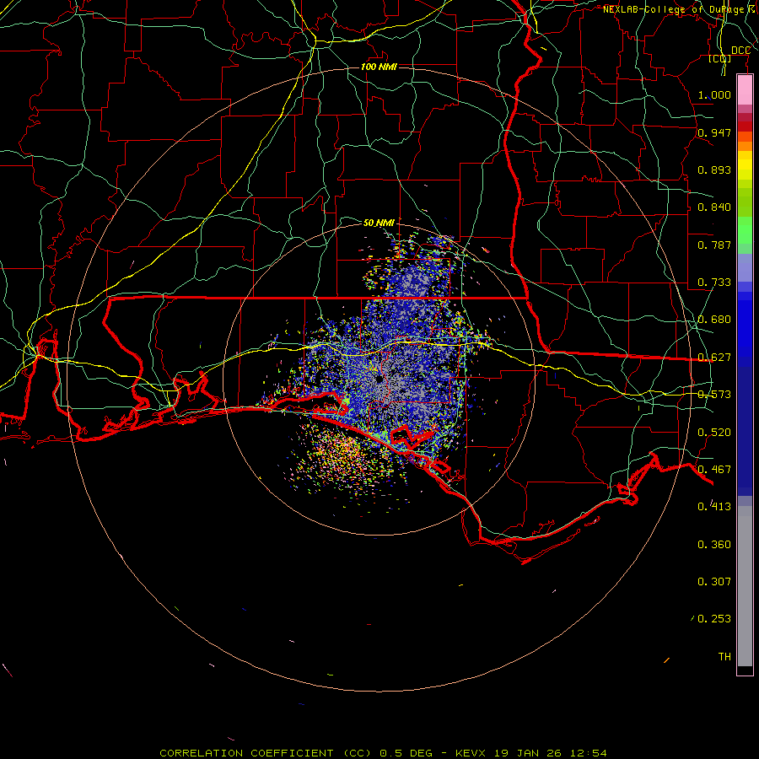759x759 pixels.
Task: Select the 0.360 legend value
Action: tap(714, 545)
